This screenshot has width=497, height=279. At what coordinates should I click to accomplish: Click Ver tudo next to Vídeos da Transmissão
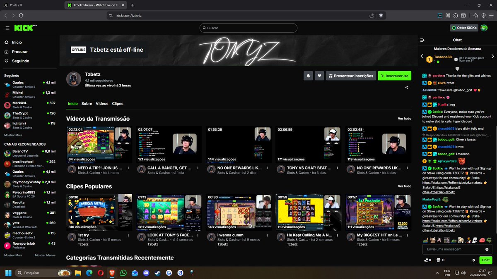(404, 118)
